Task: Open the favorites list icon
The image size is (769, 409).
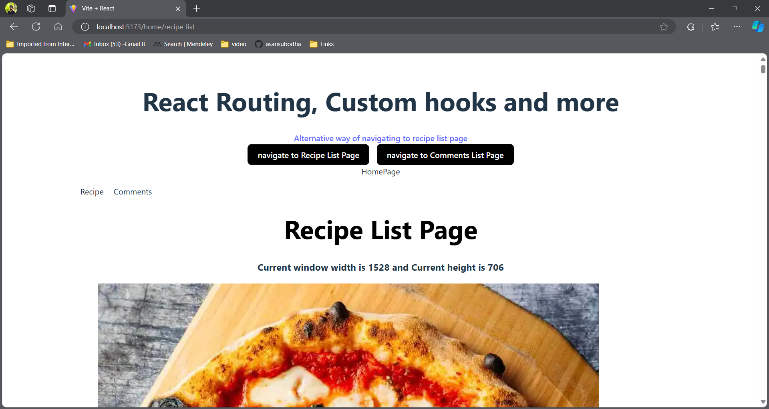Action: click(x=715, y=27)
